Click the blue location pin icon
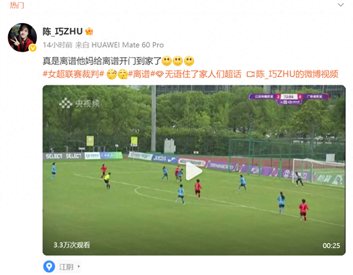 tap(49, 266)
